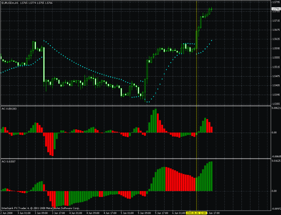Click the 3 Jun 09:00 time label

(41, 213)
